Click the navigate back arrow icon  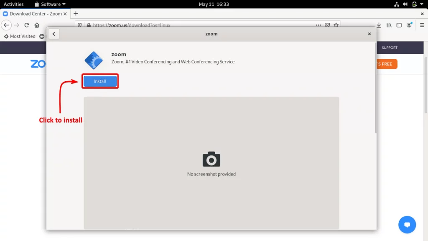click(x=6, y=25)
